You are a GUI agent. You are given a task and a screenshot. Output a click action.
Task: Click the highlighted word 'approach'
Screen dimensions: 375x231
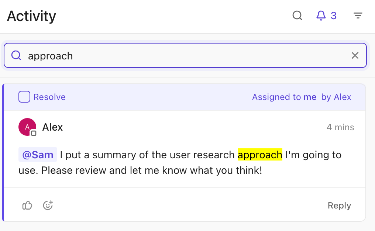pyautogui.click(x=260, y=155)
